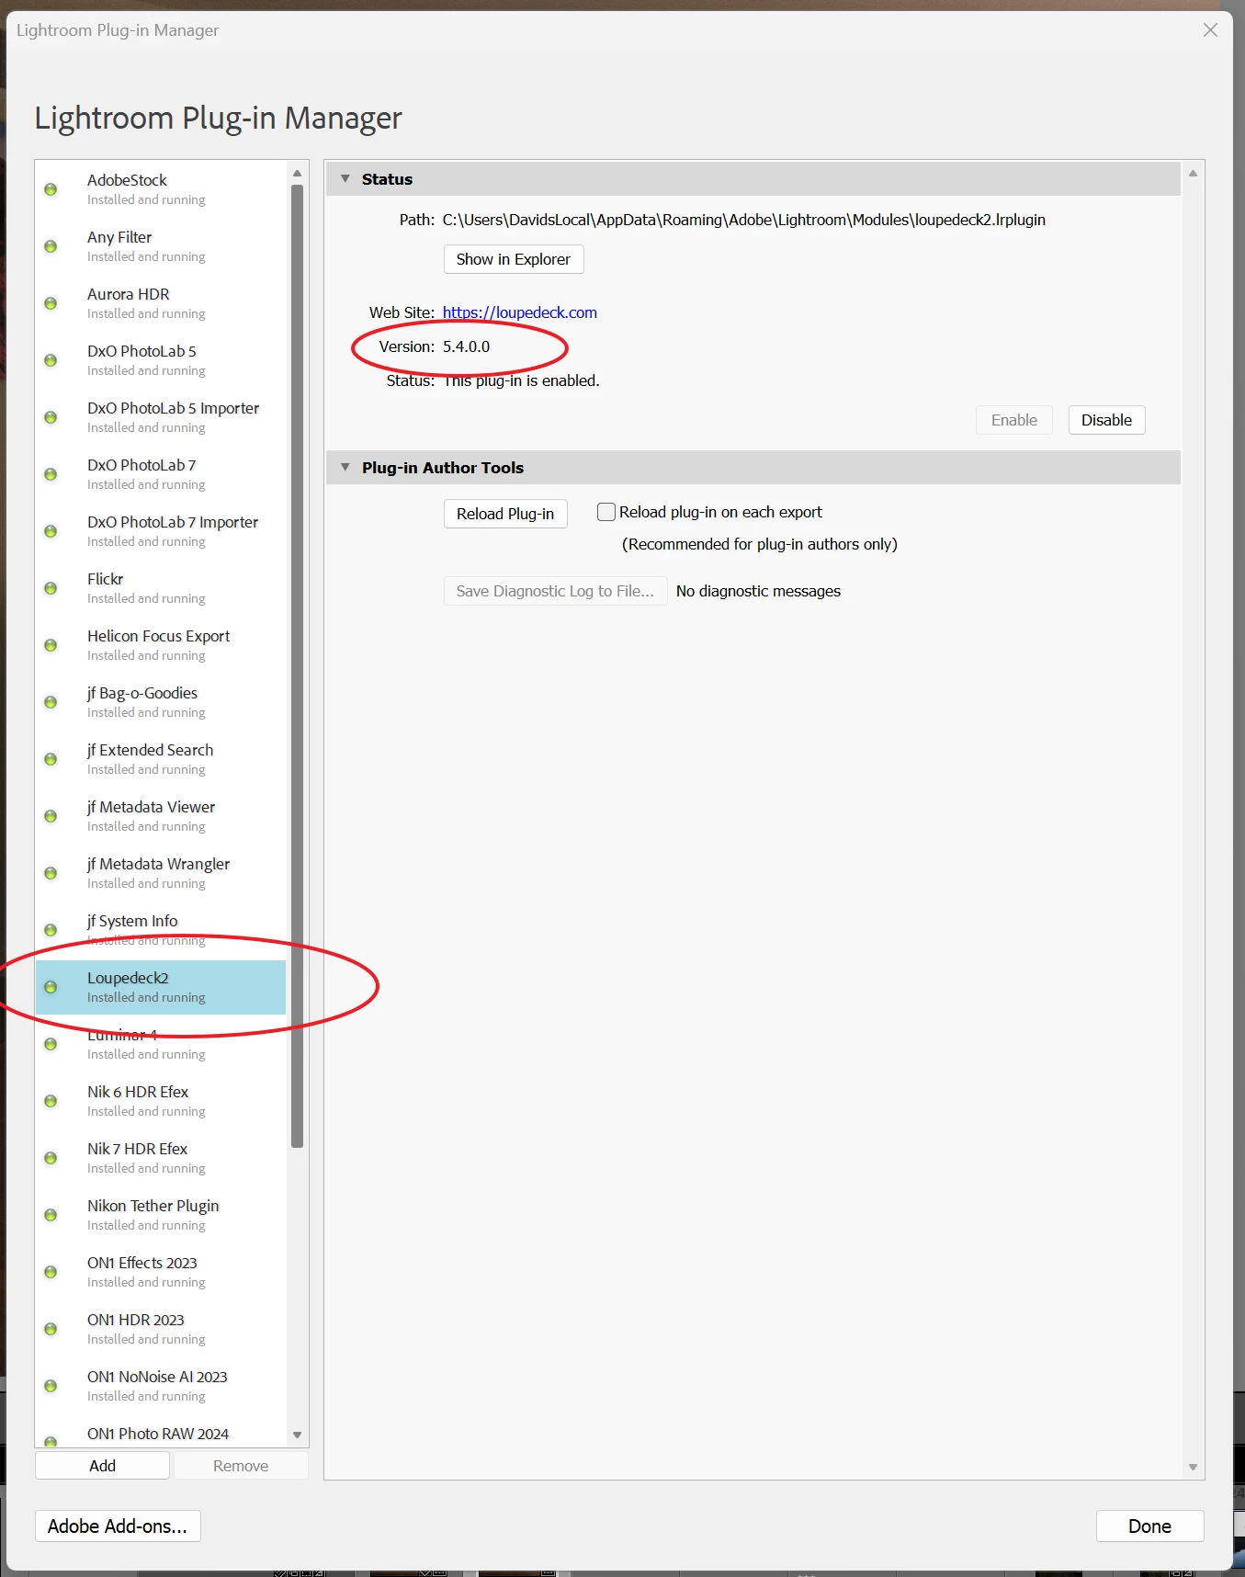Click status dot beside DxO PhotoLab 5 Importer
The image size is (1245, 1577).
point(51,417)
